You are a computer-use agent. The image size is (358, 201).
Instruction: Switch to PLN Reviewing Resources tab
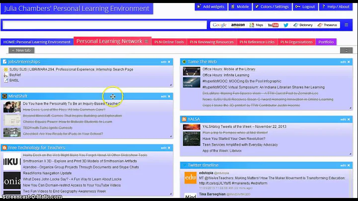point(212,42)
